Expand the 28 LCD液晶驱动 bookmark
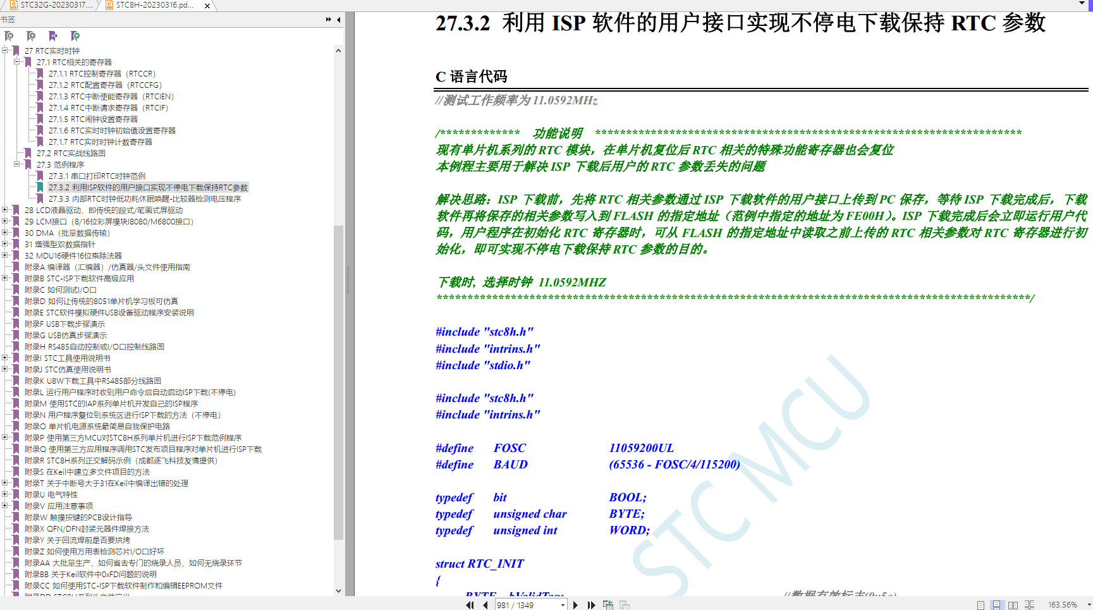Screen dimensions: 1093x610 [5, 210]
